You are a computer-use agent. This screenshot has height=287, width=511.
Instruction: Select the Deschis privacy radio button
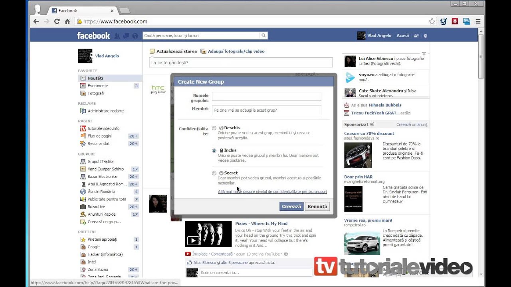click(x=214, y=128)
